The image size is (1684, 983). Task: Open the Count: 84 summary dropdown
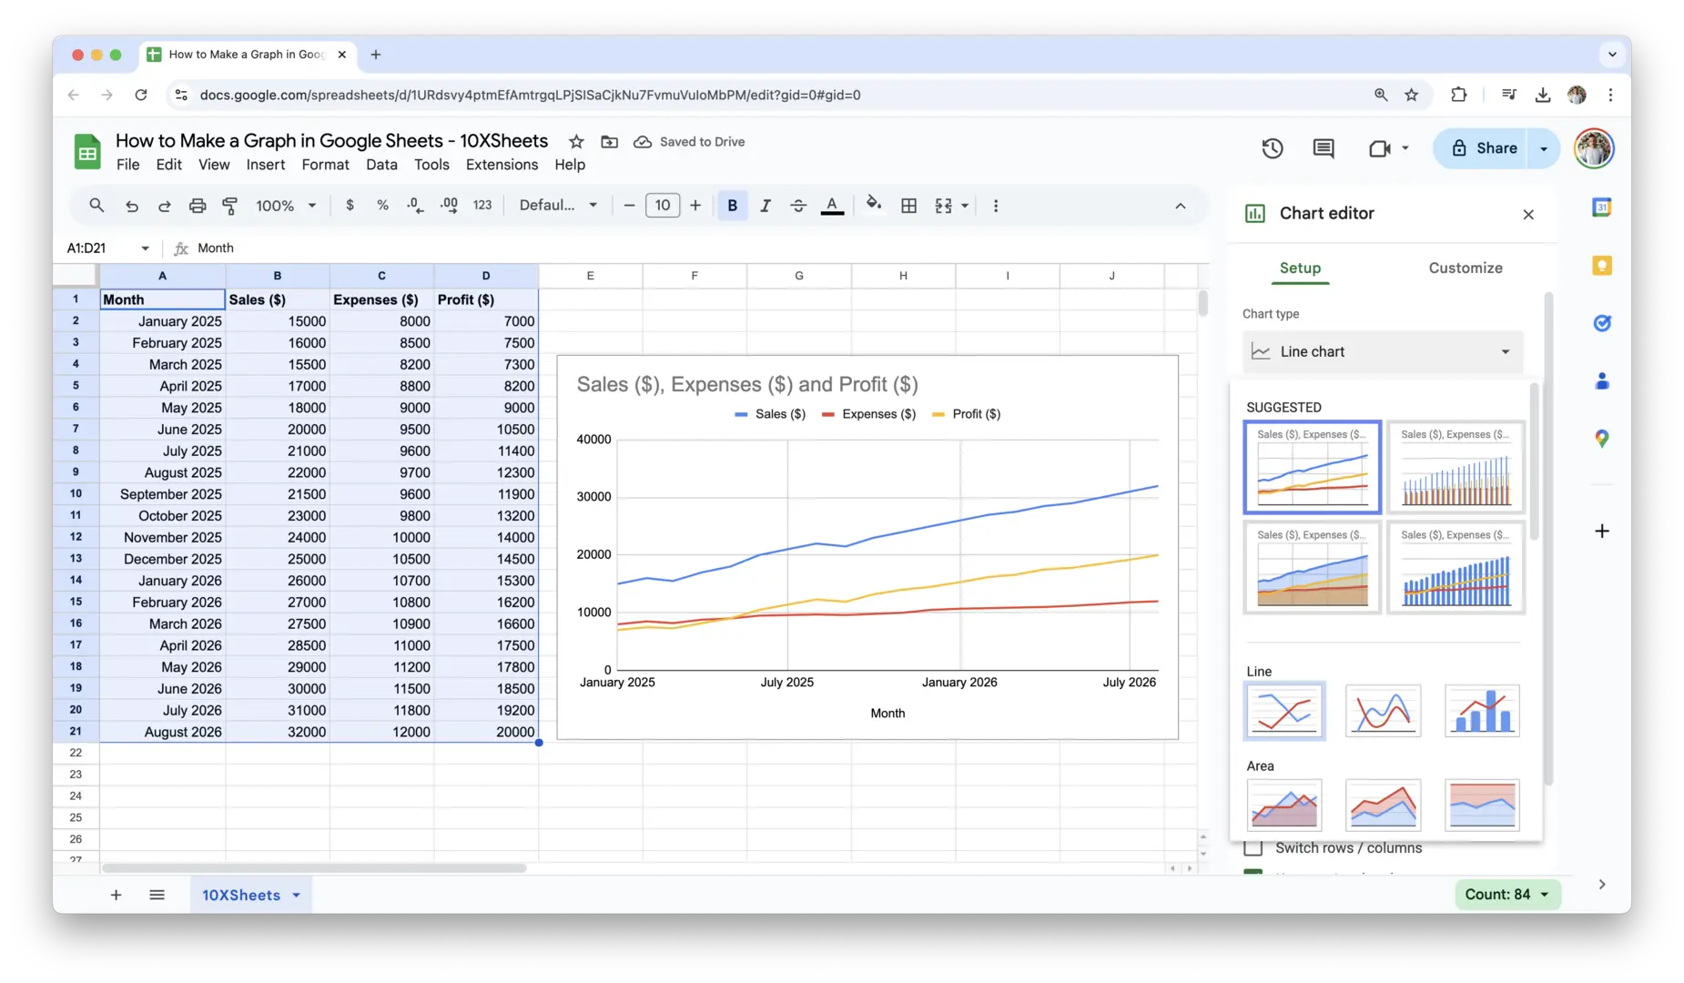pyautogui.click(x=1507, y=895)
